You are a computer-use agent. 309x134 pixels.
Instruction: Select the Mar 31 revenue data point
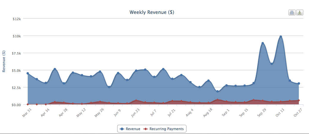(28, 73)
